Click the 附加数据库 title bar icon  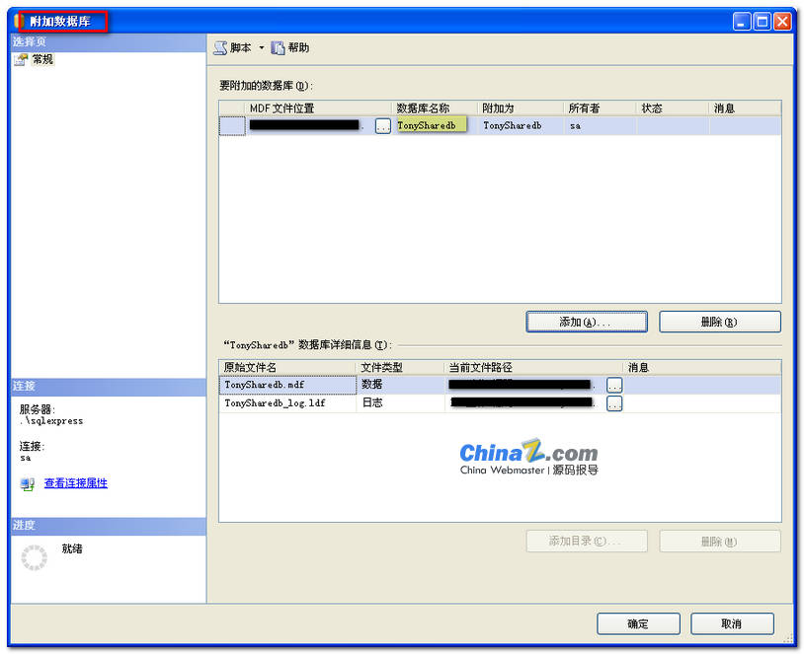[20, 21]
